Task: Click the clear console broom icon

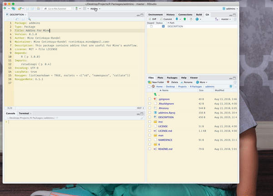Action: (142, 118)
